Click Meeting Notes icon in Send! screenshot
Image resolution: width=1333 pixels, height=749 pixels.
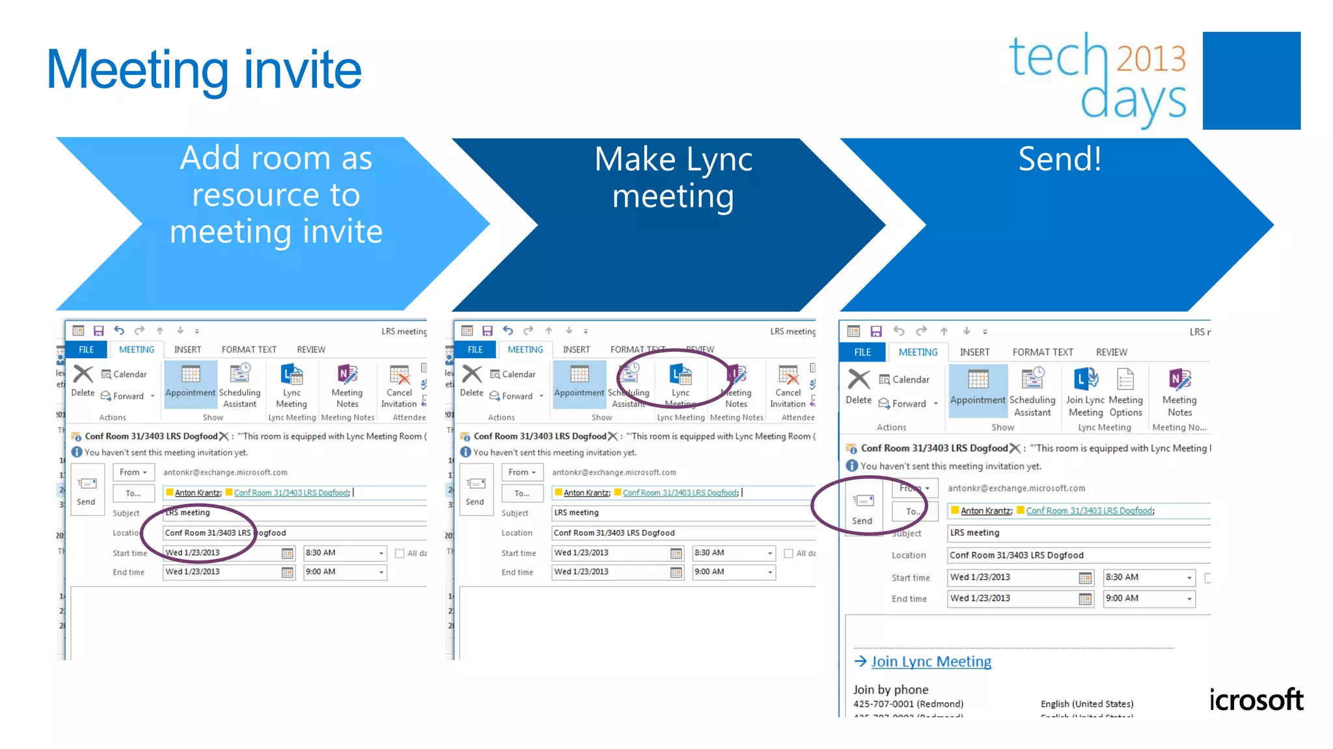coord(1179,378)
